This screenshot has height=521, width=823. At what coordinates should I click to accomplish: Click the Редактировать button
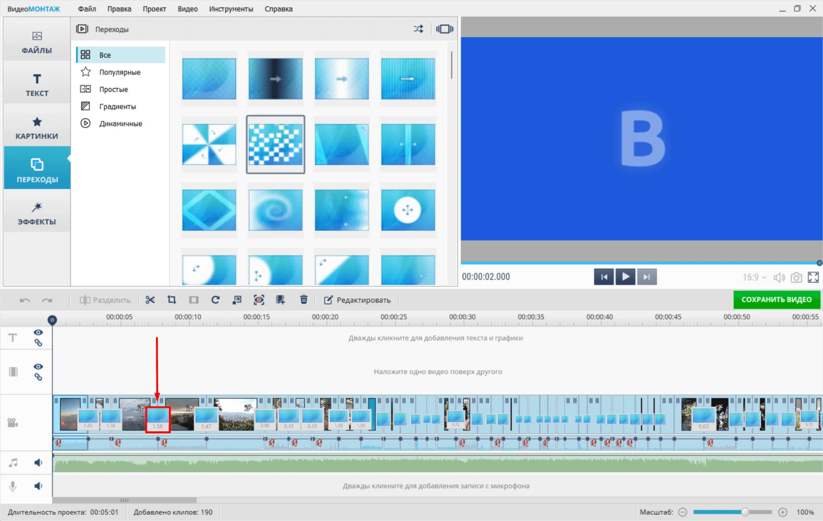click(357, 300)
